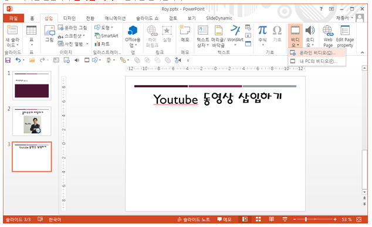372x227 pixels.
Task: Click the 한국어 language indicator
Action: (55, 219)
